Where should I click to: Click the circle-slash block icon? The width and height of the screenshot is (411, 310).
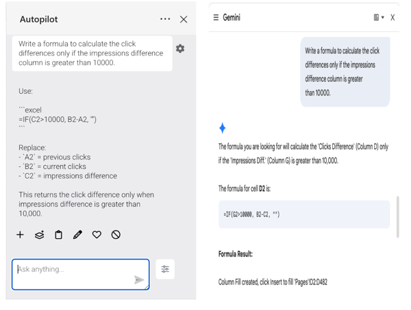(116, 235)
